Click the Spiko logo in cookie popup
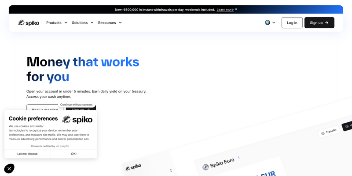 (x=77, y=119)
